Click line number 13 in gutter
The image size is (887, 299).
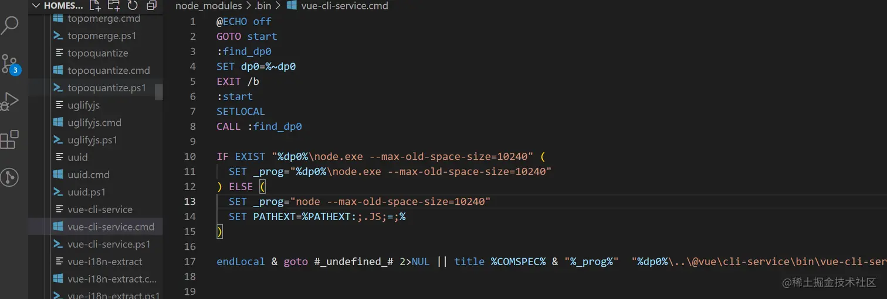click(x=189, y=201)
